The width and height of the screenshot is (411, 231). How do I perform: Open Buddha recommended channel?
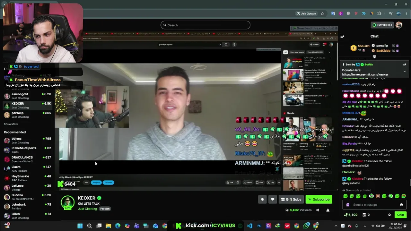click(x=27, y=197)
